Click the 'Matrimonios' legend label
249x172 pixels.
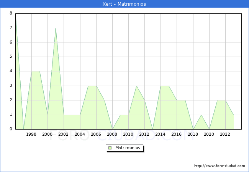[x=128, y=148]
